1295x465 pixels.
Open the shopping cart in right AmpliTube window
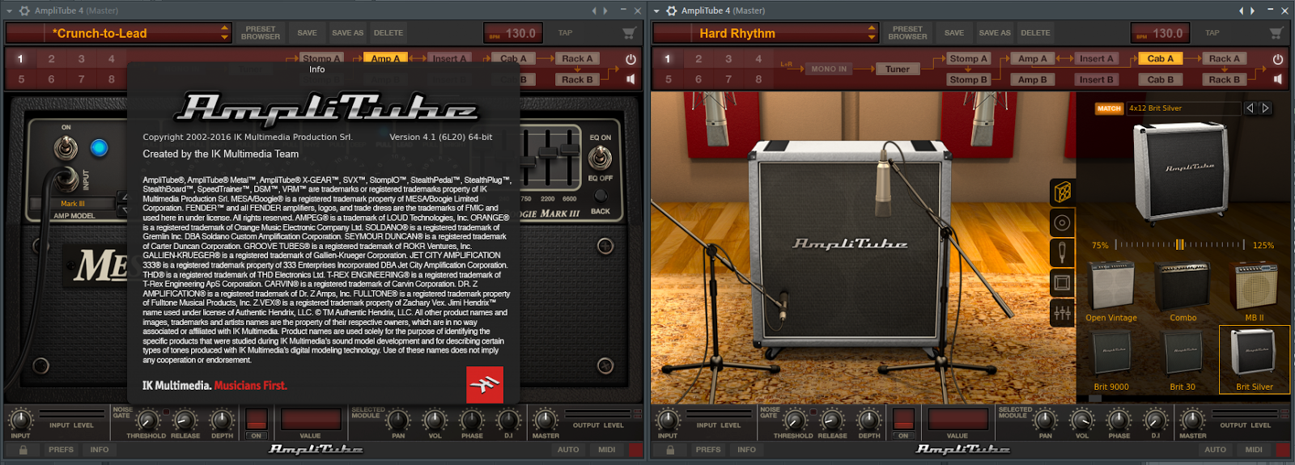pos(1276,33)
